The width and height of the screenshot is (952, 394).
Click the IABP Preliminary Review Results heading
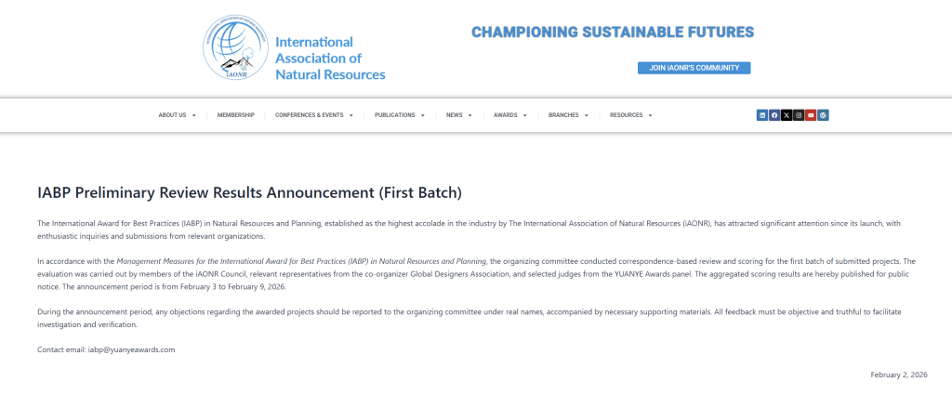(x=249, y=193)
